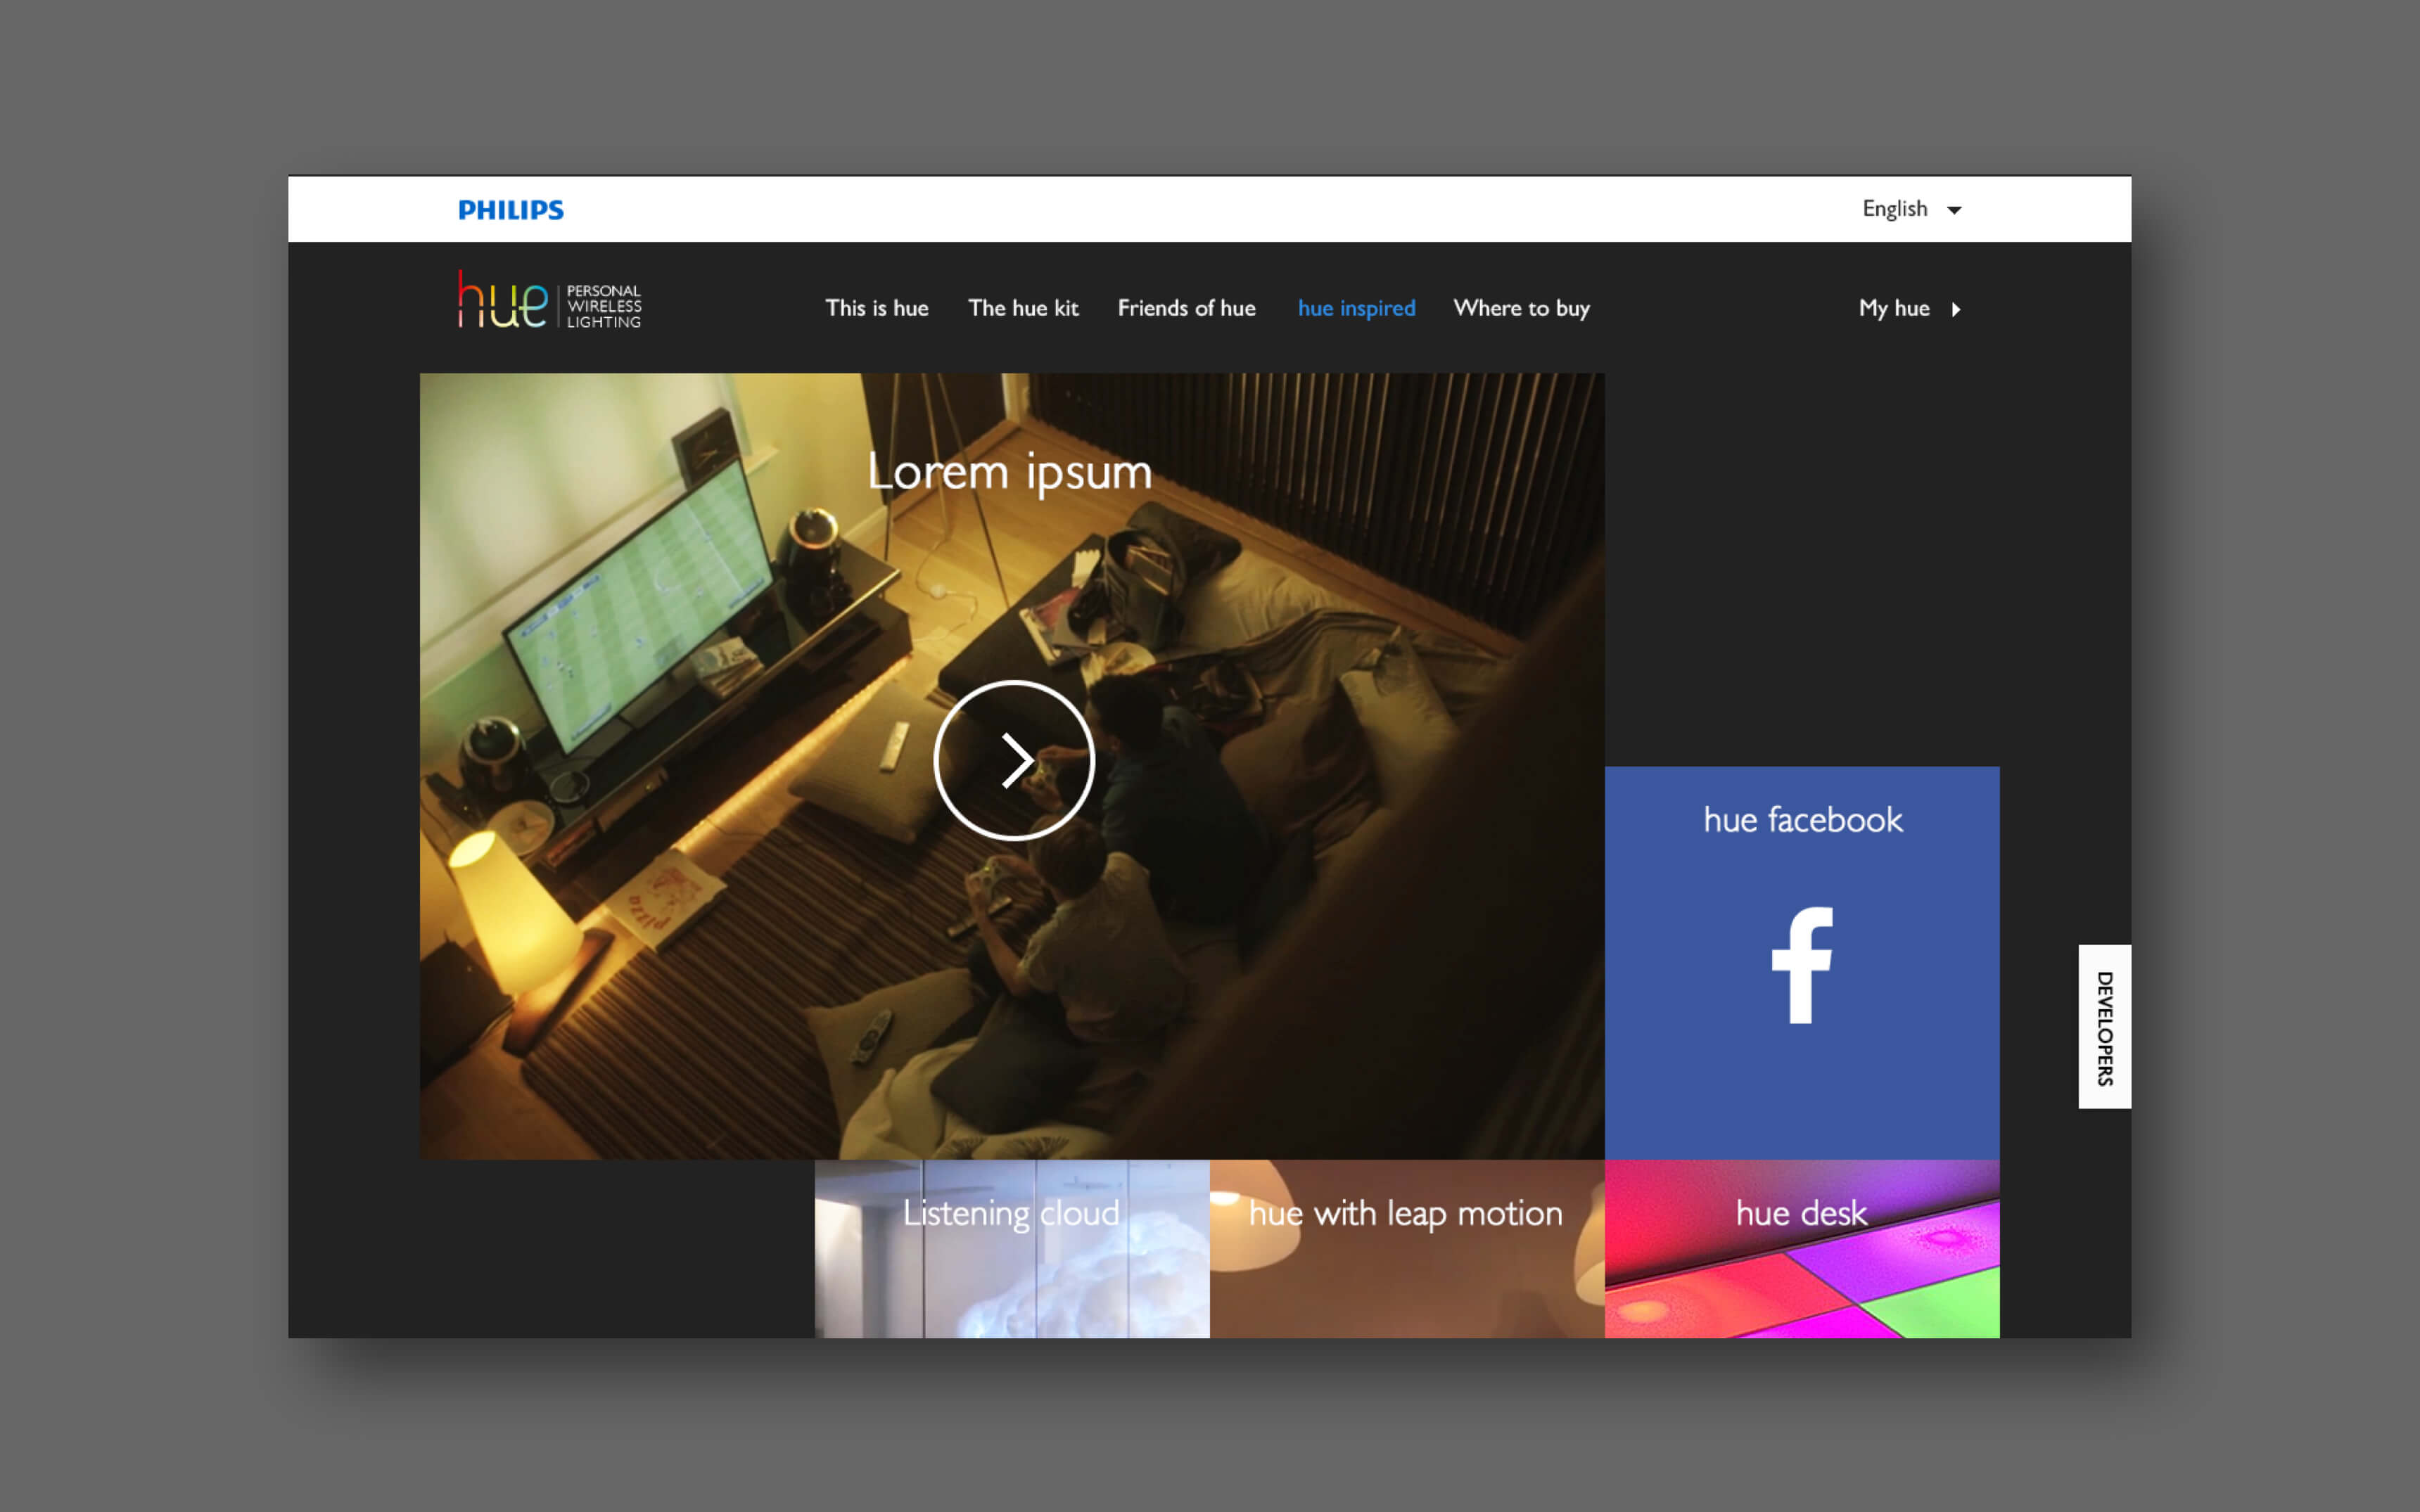The width and height of the screenshot is (2420, 1512).
Task: Open the Listening cloud tile
Action: coord(1012,1249)
